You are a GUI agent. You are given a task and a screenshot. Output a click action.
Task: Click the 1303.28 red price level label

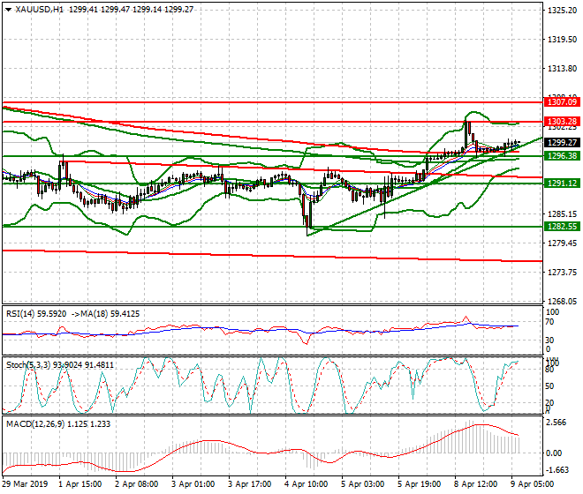(562, 122)
